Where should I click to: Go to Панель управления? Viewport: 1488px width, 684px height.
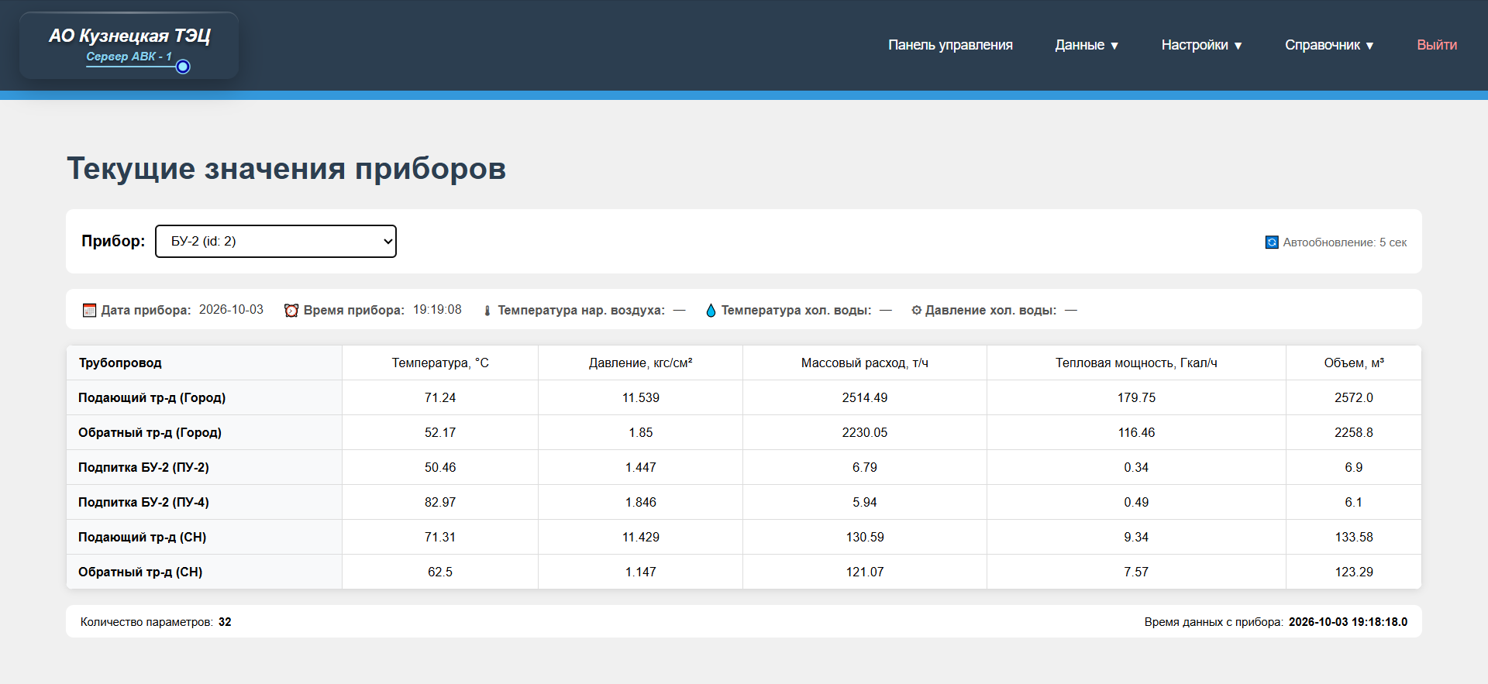(x=950, y=45)
